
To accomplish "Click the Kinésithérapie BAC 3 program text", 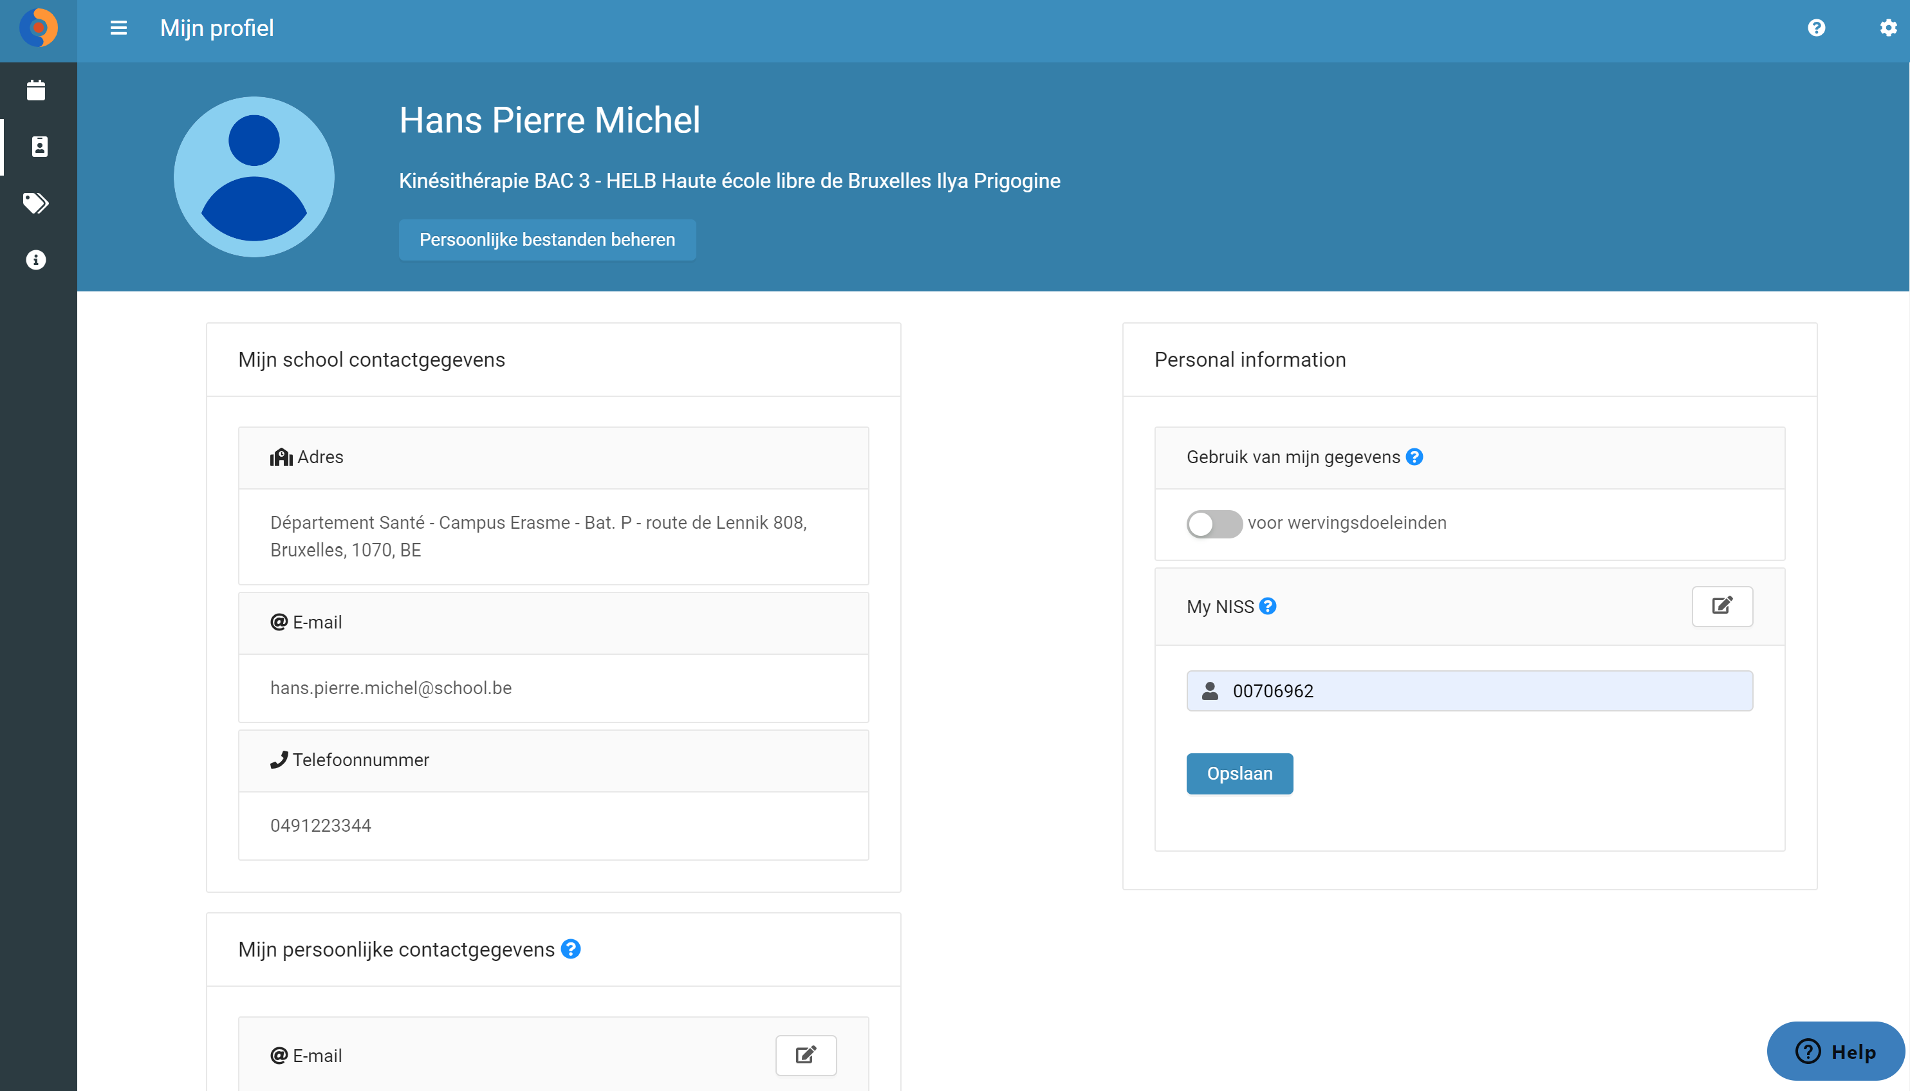I will pos(729,181).
